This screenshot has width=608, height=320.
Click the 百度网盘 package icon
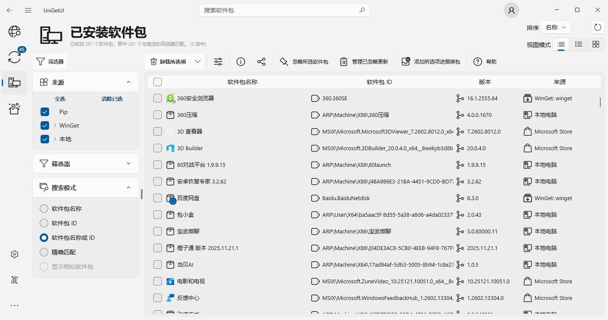click(171, 198)
